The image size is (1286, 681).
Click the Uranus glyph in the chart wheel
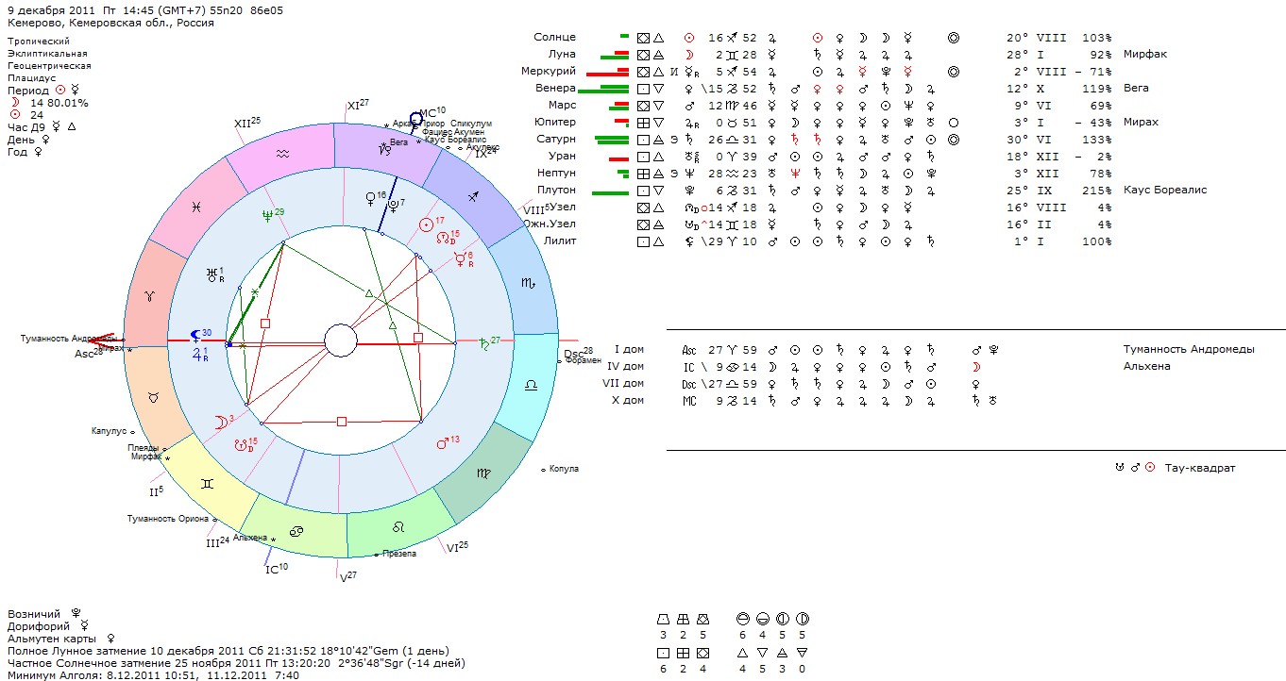[x=211, y=276]
